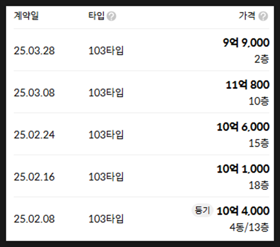Click the 4동/13층 floor detail
Viewport: 280px width, 247px height.
[249, 227]
